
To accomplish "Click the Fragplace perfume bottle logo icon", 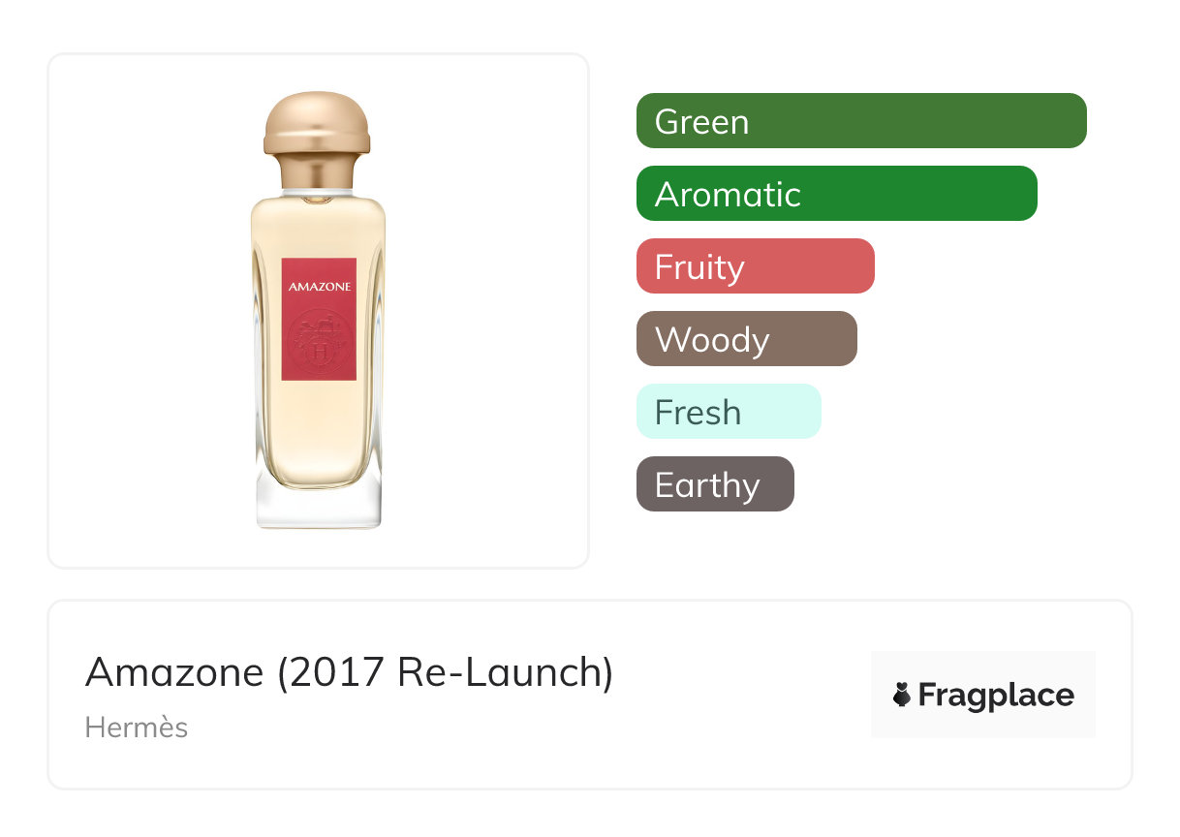I will tap(902, 695).
